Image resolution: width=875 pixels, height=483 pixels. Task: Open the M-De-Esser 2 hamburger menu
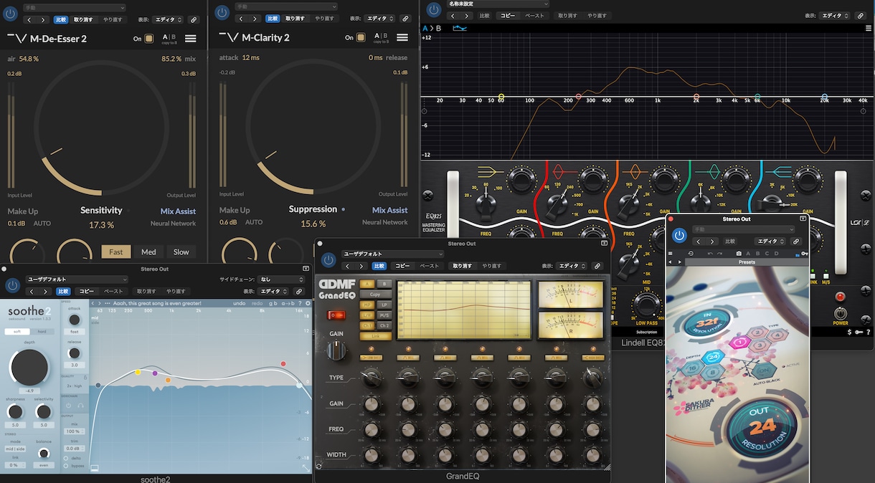[x=191, y=38]
